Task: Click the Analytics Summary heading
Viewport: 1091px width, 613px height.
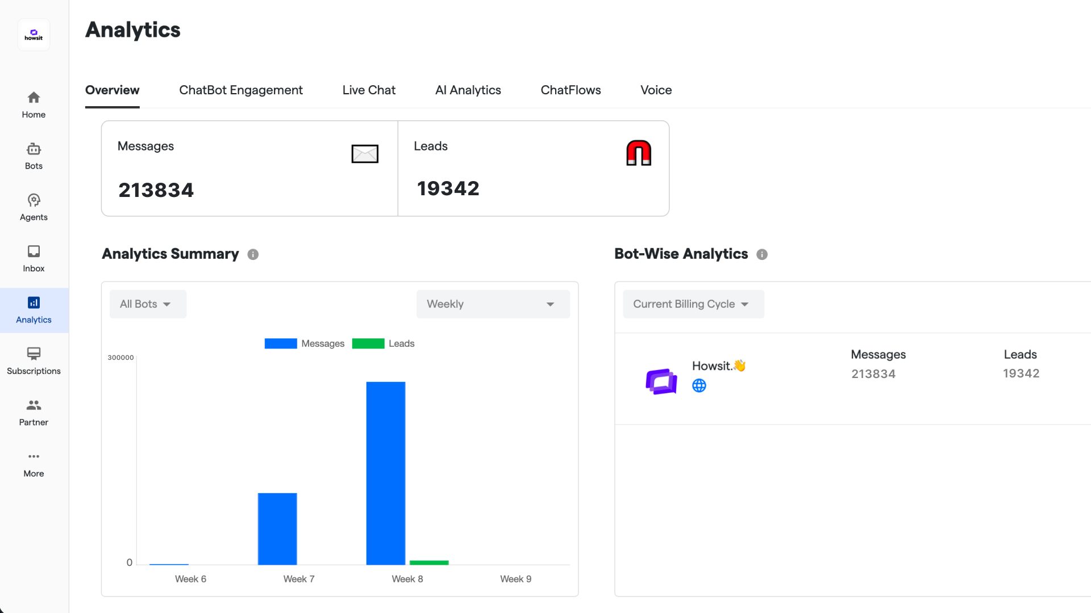Action: (170, 254)
